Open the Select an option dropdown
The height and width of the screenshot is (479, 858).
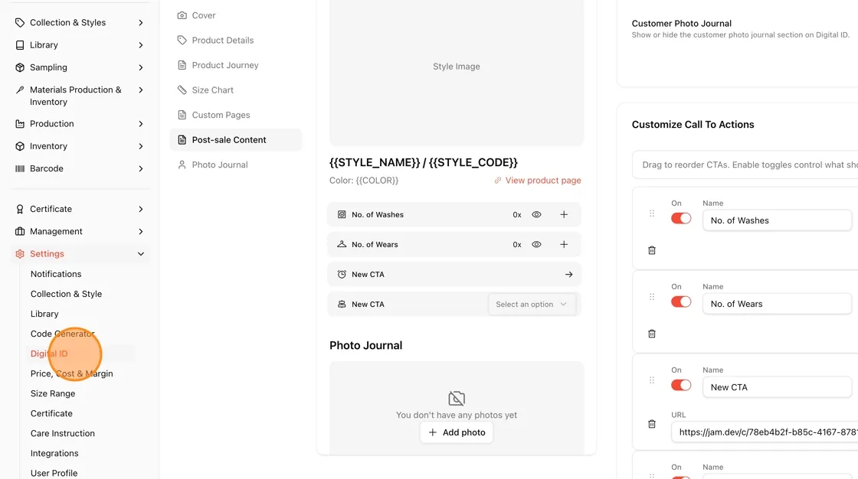(x=532, y=304)
